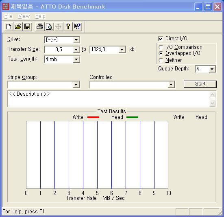Activate the context help arrow icon
This screenshot has height=217, width=224.
pos(77,26)
